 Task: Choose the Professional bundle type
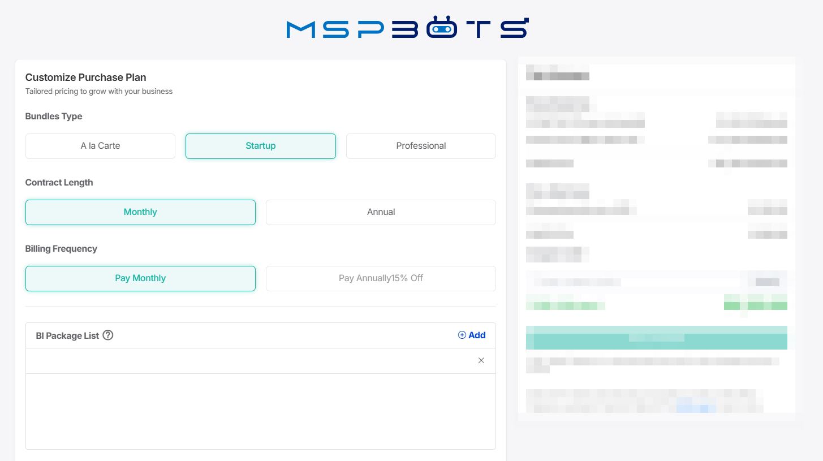[421, 146]
